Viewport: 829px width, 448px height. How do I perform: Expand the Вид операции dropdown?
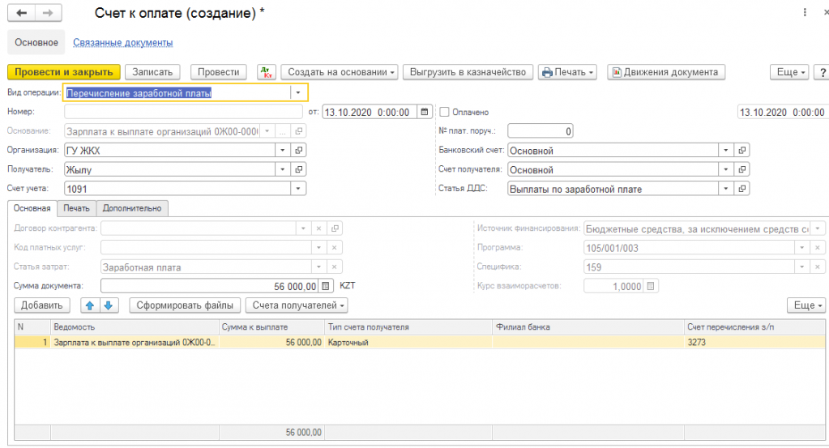298,93
